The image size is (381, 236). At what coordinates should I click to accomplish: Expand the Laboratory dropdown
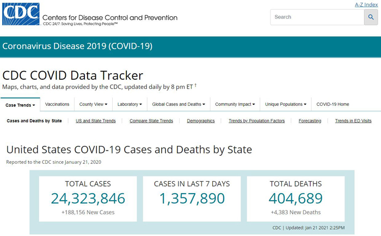tap(130, 104)
